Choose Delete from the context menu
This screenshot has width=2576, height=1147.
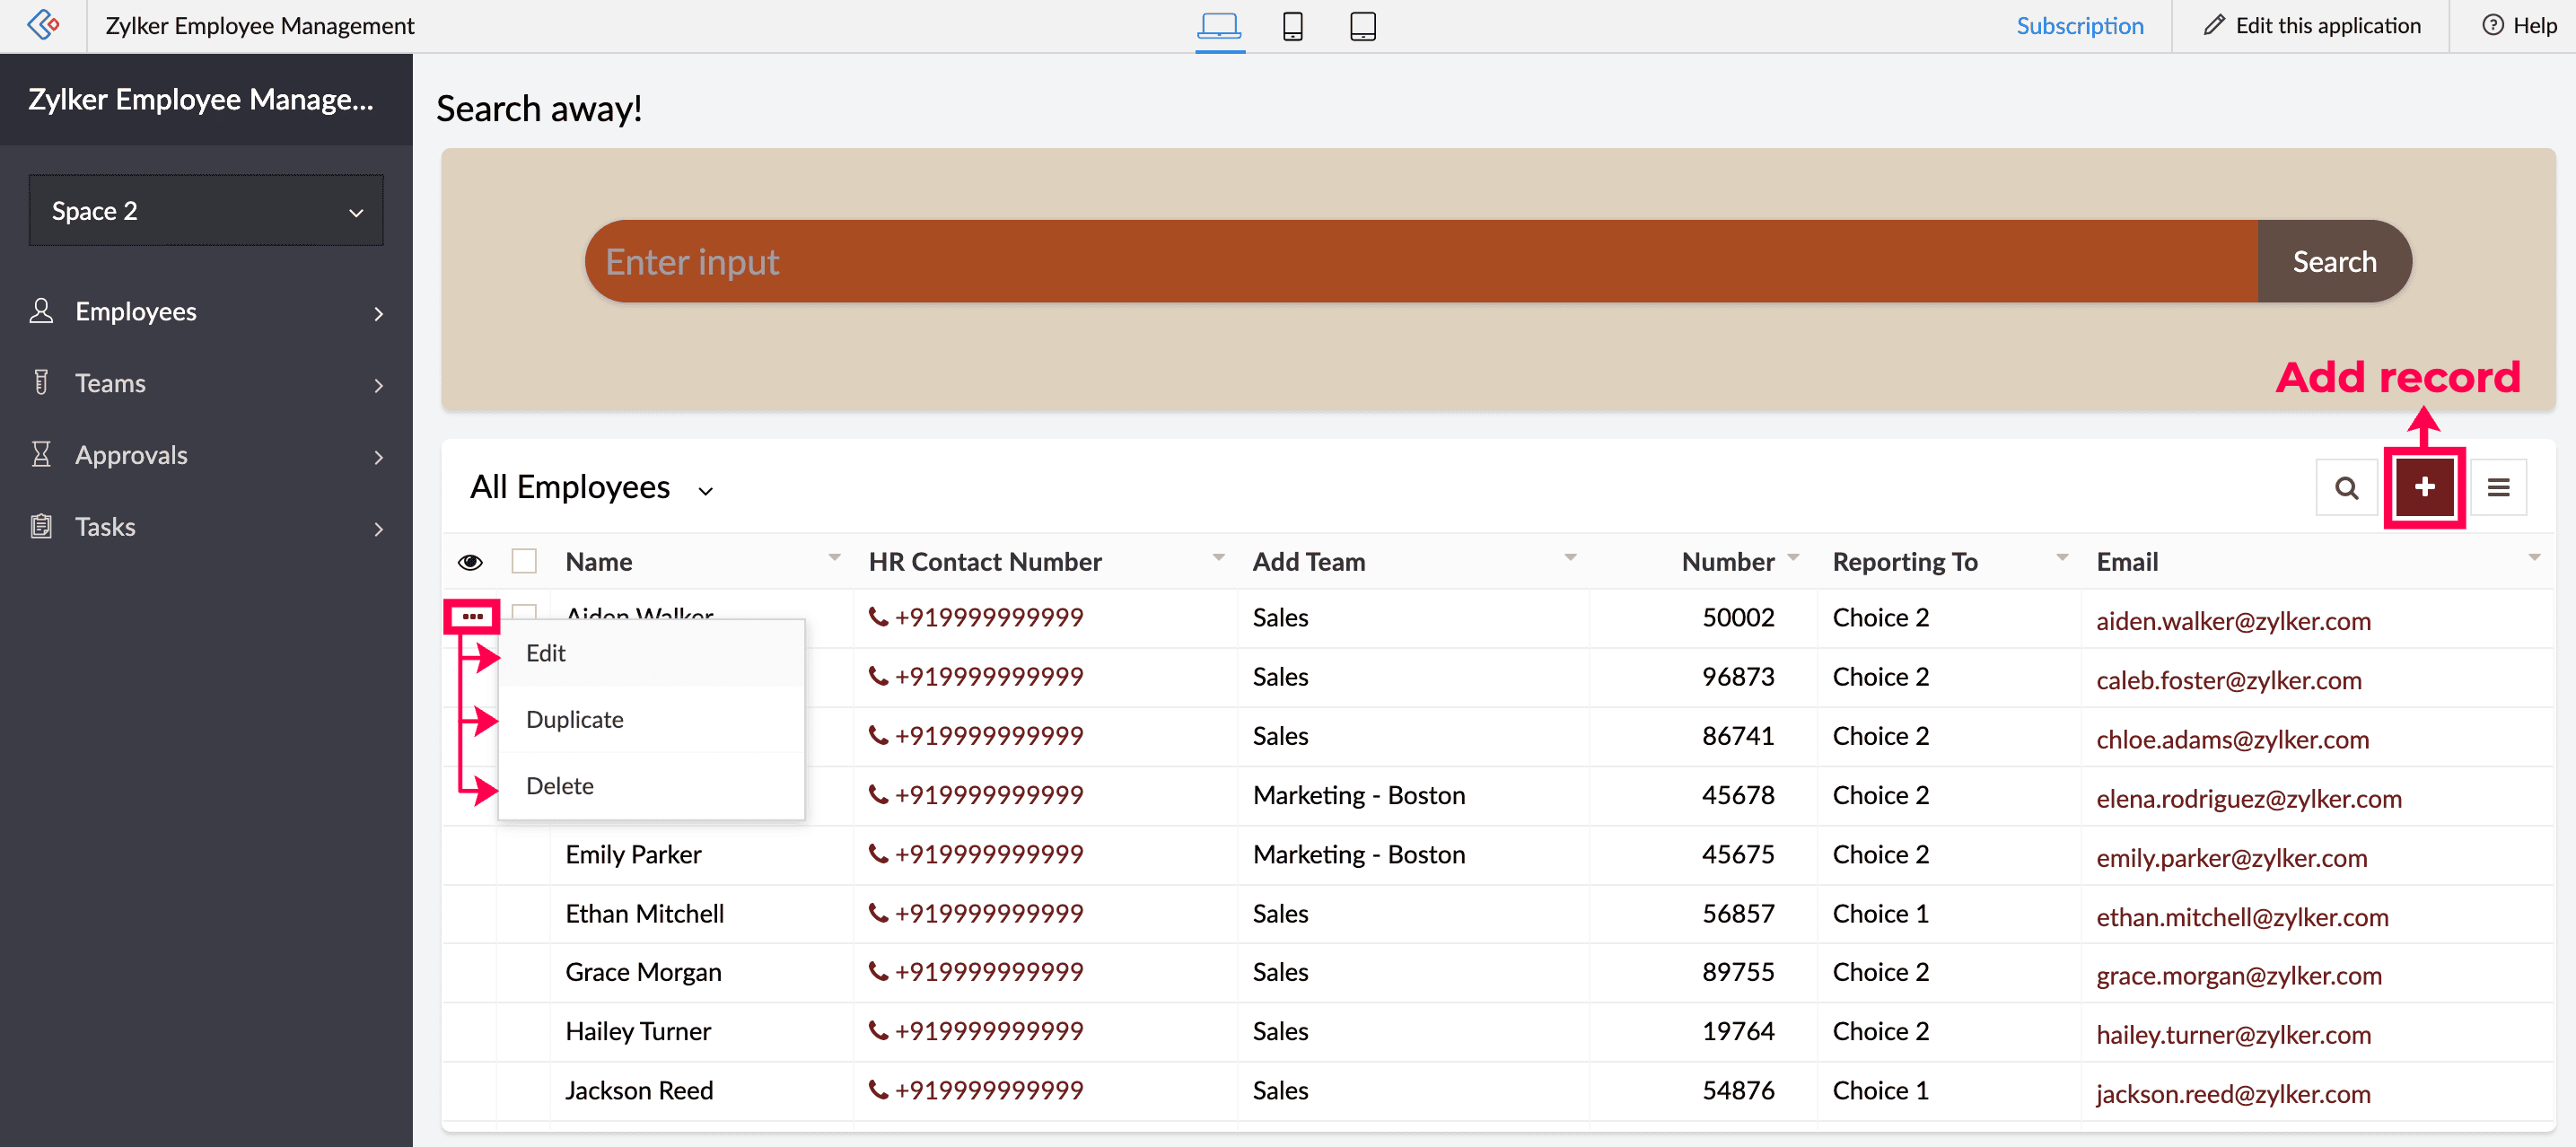[x=559, y=786]
